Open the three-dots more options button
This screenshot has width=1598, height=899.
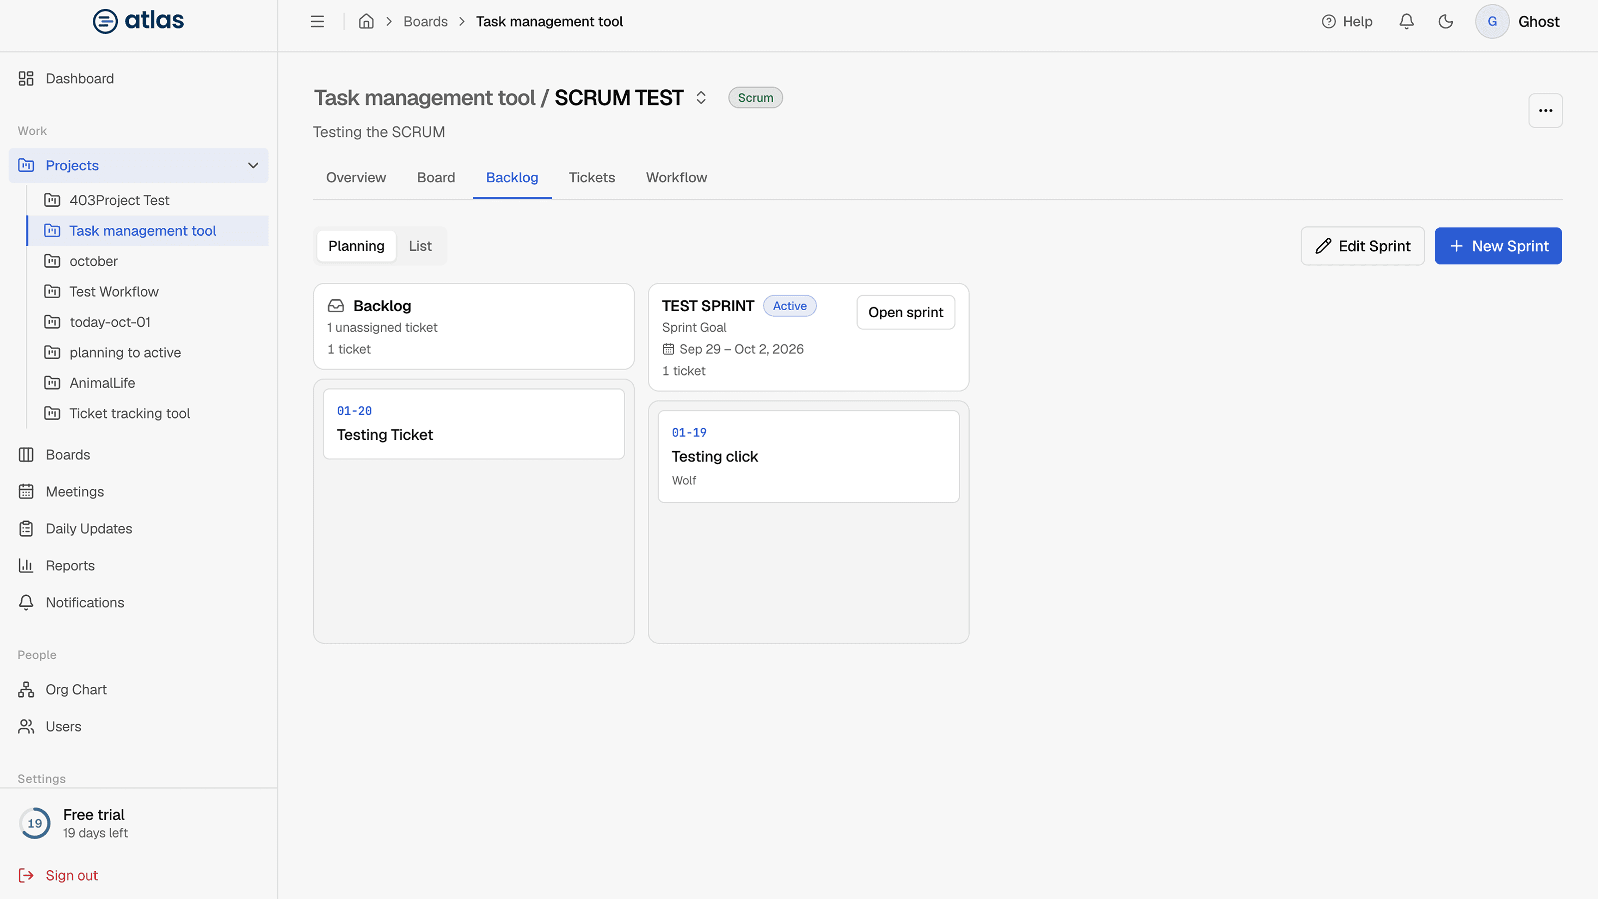pos(1545,110)
